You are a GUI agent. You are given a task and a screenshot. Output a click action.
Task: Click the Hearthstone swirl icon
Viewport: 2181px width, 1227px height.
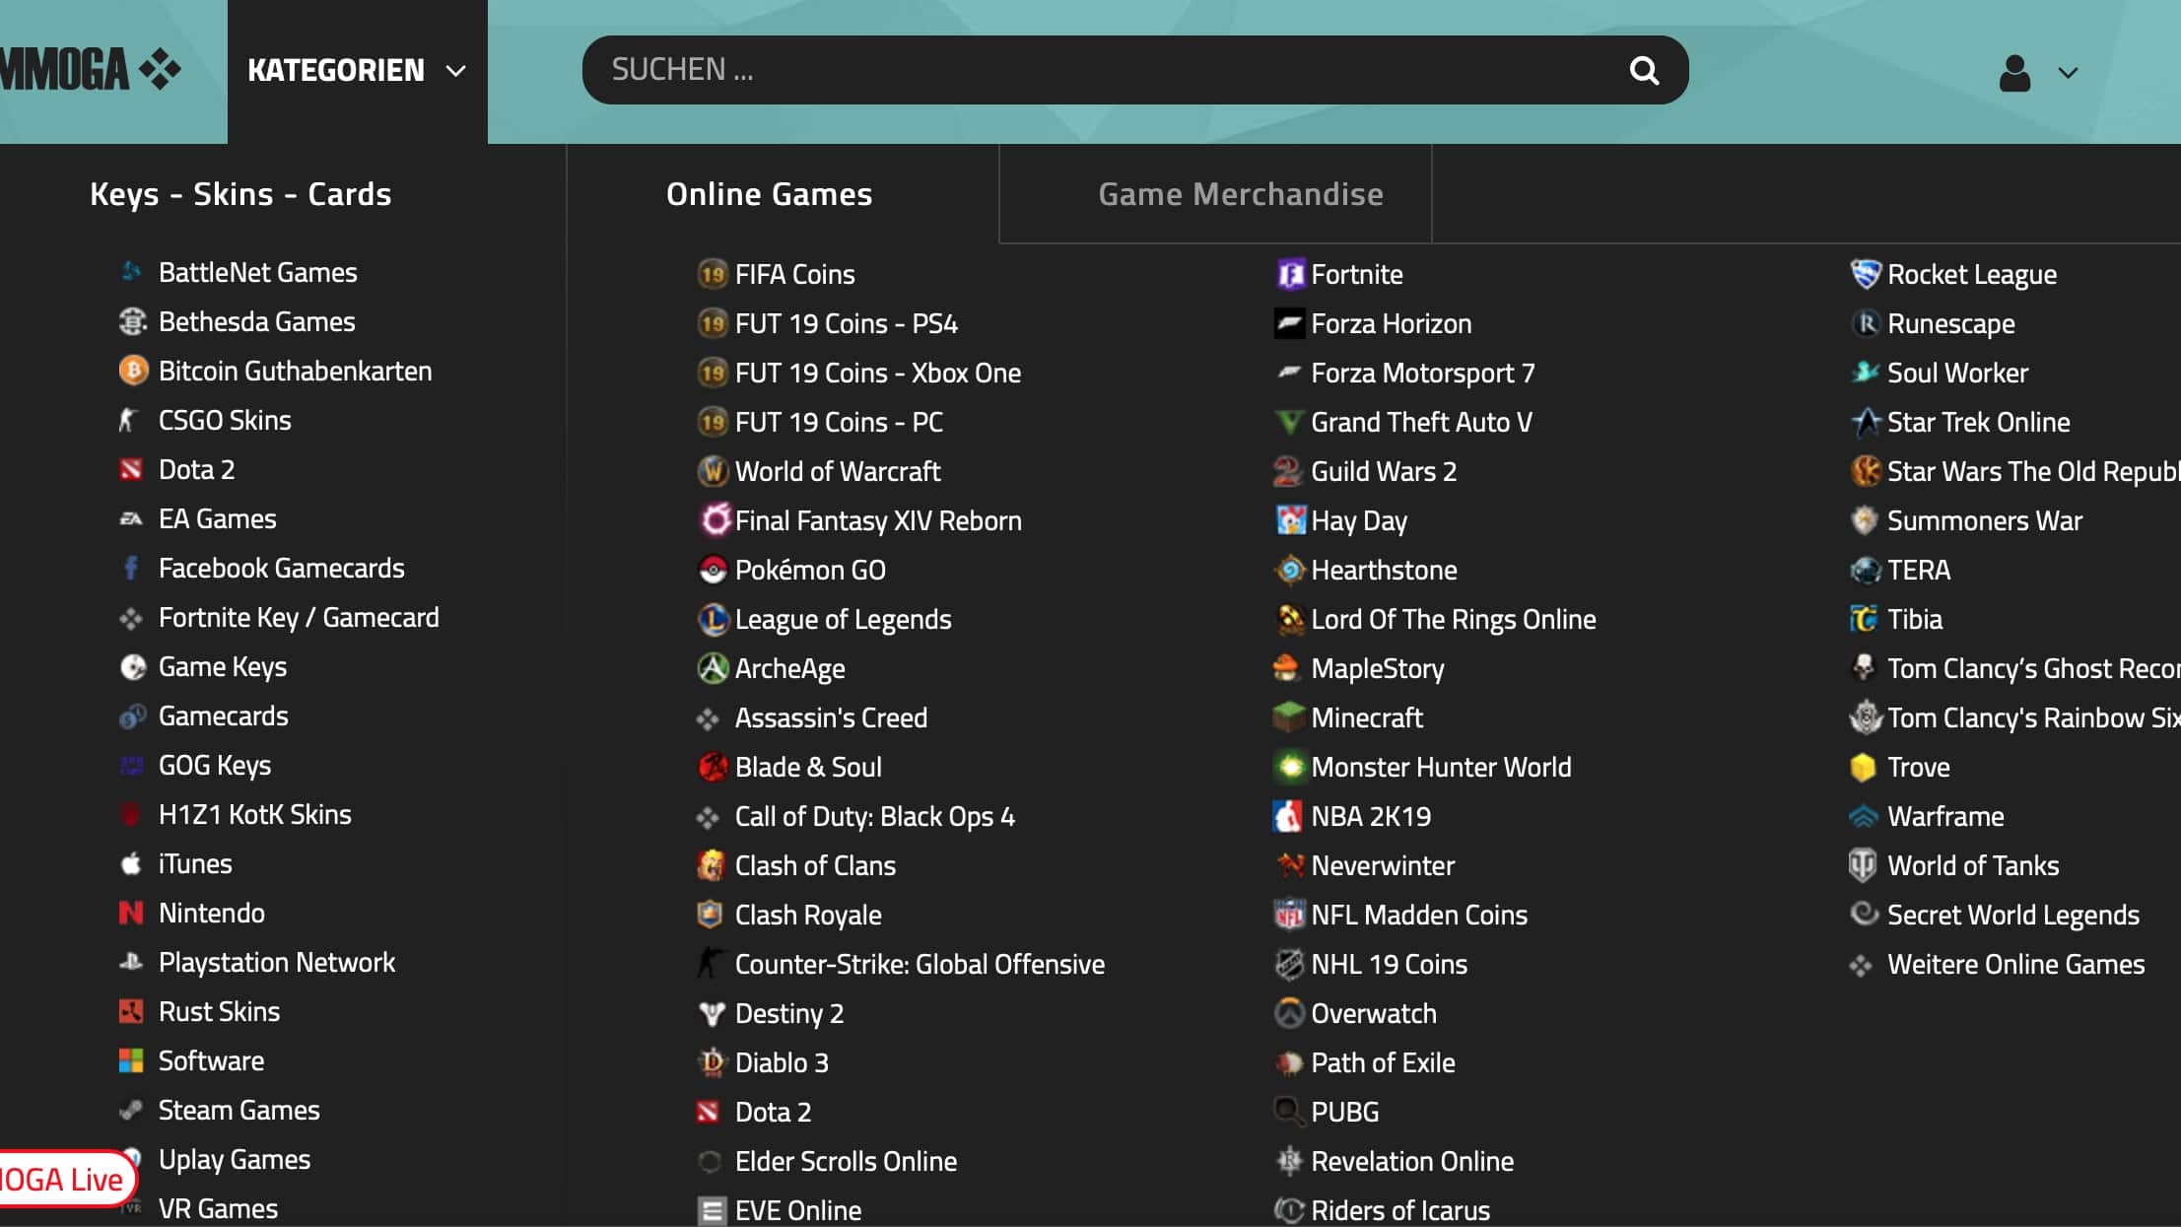pos(1289,570)
